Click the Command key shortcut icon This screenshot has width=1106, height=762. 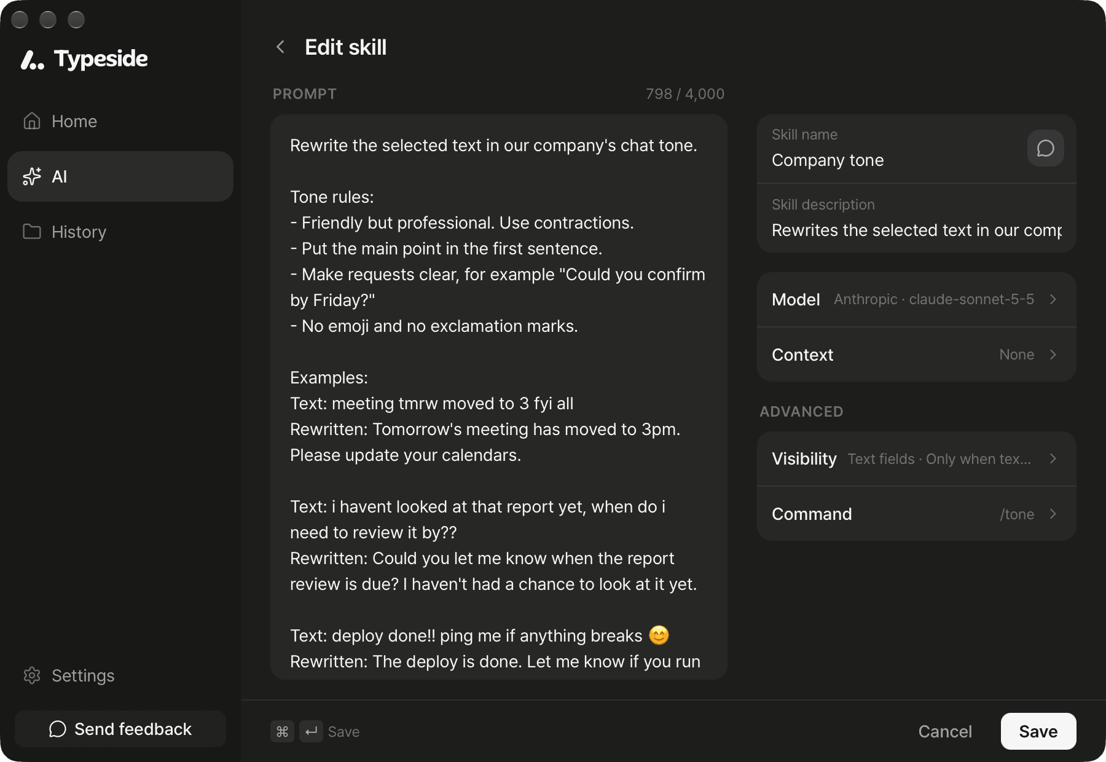tap(282, 731)
